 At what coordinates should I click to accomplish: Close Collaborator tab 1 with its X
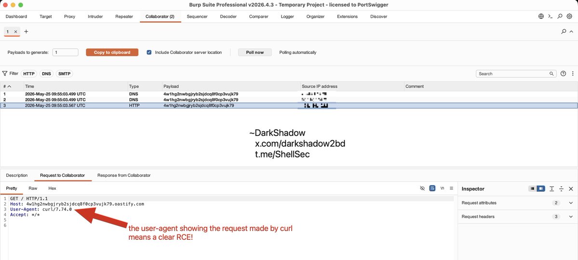tap(15, 32)
